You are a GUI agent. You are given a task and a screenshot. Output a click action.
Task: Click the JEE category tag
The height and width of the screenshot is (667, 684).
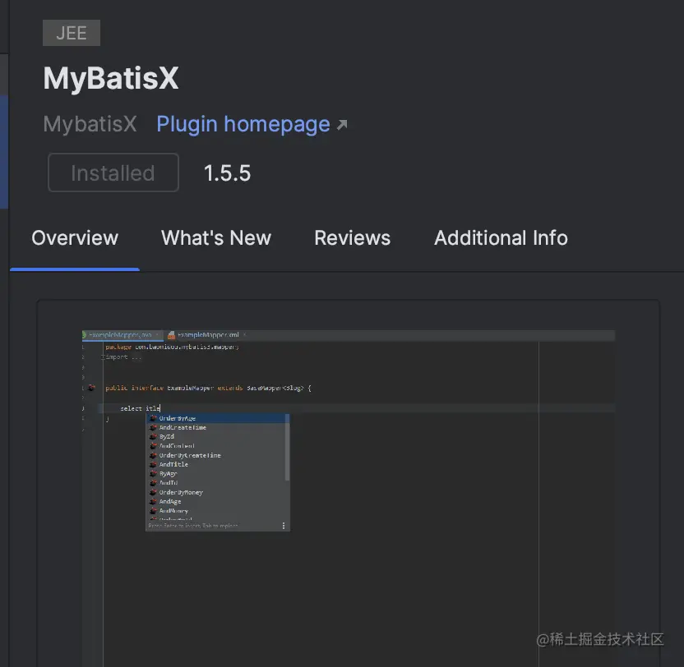(72, 33)
